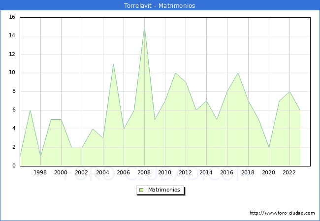The image size is (320, 221).
Task: Click the y-axis value 10
Action: pos(12,73)
